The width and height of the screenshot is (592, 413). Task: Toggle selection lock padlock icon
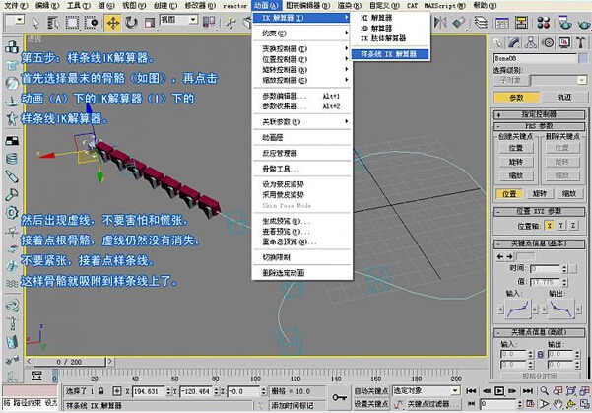pos(101,391)
